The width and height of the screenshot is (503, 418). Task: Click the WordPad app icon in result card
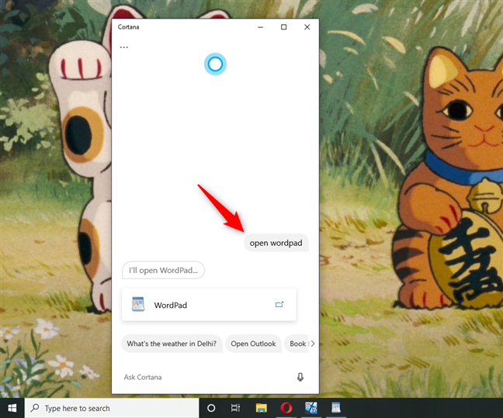coord(138,305)
